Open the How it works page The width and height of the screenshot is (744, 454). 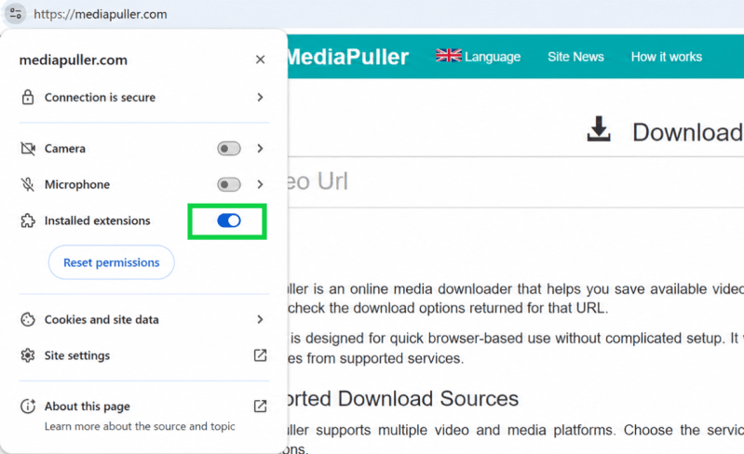666,57
